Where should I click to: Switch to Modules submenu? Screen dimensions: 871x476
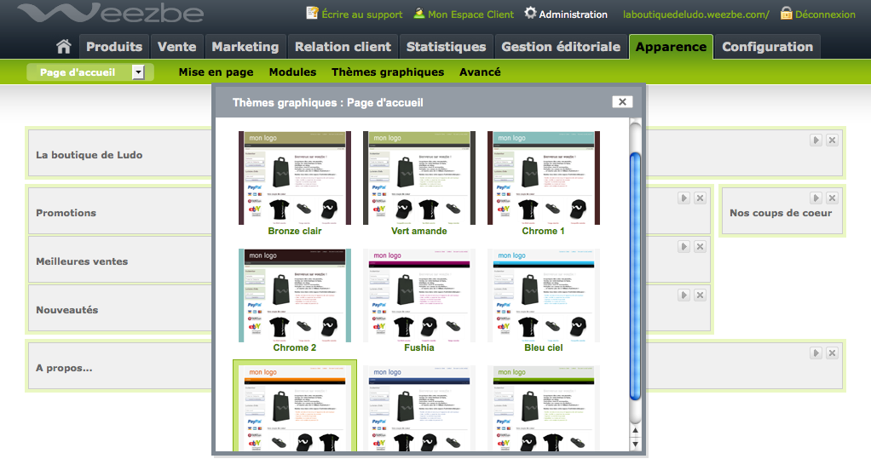[x=292, y=72]
